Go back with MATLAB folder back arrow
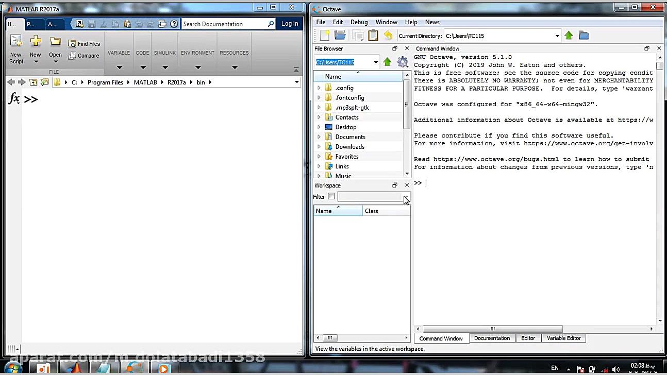667x375 pixels. 11,82
